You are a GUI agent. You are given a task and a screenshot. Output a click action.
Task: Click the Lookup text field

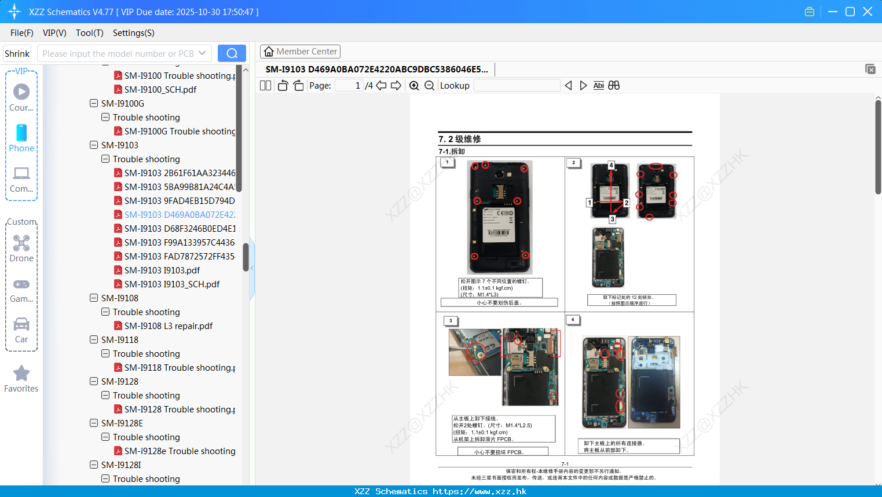coord(517,85)
